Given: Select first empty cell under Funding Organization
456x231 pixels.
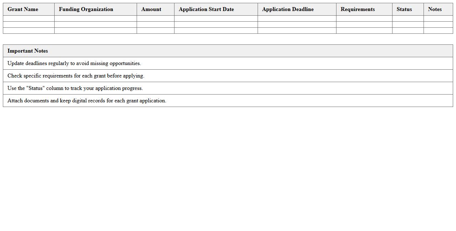Looking at the screenshot, I should click(95, 18).
